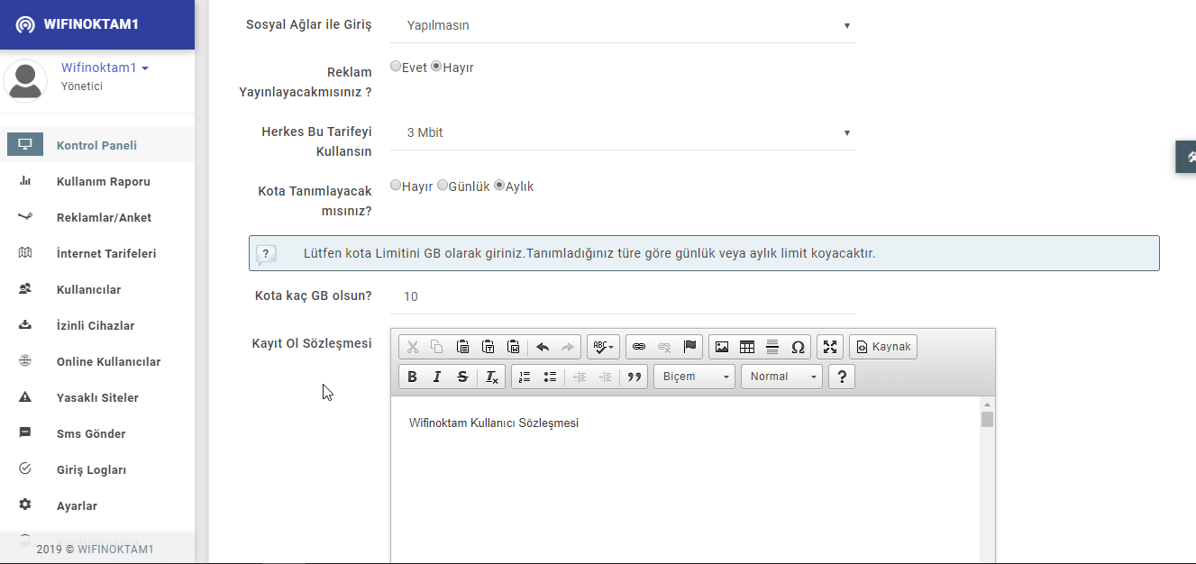1196x564 pixels.
Task: Open İnternet Tarifeleri menu item
Action: tap(97, 253)
